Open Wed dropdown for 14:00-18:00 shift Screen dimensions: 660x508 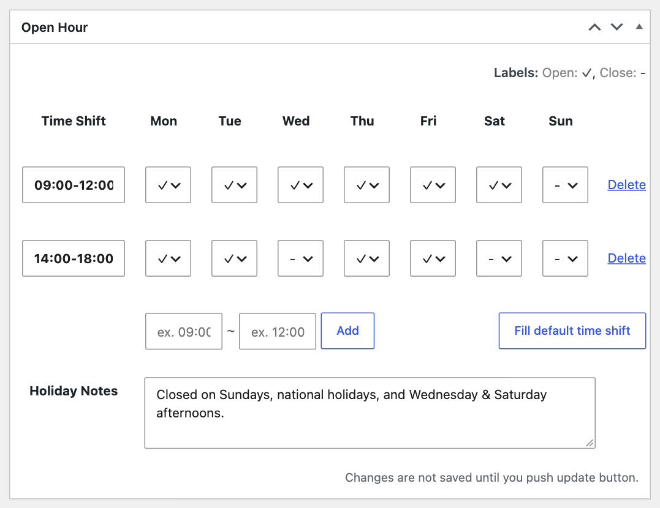point(300,258)
